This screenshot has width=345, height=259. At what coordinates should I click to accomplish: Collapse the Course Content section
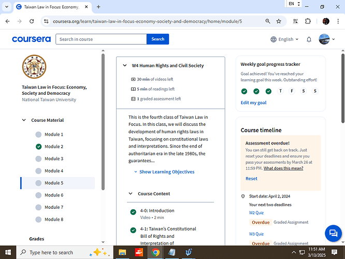point(131,194)
